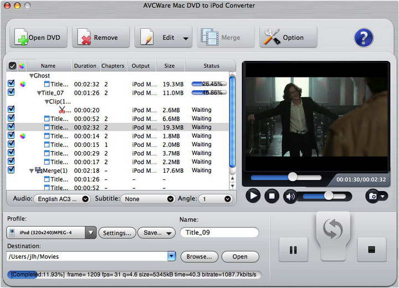This screenshot has height=288, width=399.
Task: Click the color wheel icon on the 00:00:14 row
Action: pyautogui.click(x=23, y=136)
